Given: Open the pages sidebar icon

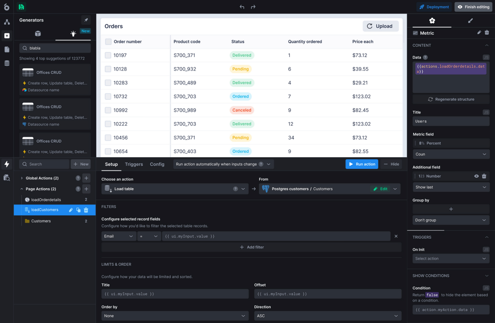Looking at the screenshot, I should 7,49.
